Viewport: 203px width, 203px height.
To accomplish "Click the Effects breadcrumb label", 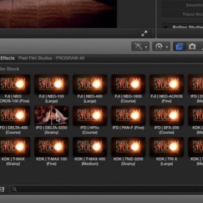I will click(7, 58).
